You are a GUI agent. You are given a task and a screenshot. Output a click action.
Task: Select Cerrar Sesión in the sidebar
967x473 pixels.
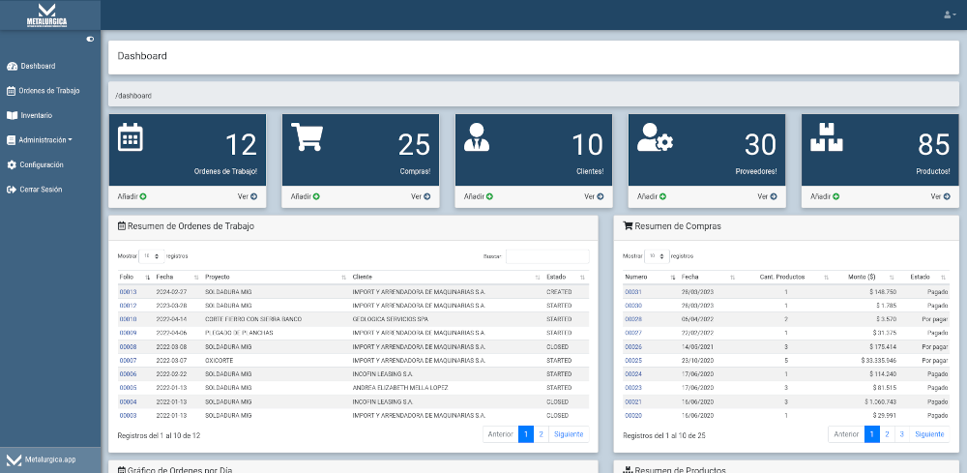click(x=40, y=190)
